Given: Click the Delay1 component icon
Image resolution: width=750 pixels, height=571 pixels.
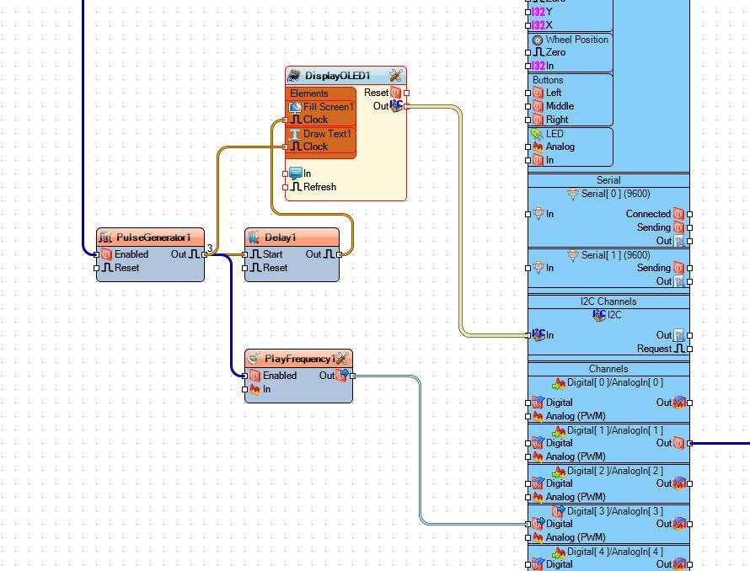Looking at the screenshot, I should 254,237.
